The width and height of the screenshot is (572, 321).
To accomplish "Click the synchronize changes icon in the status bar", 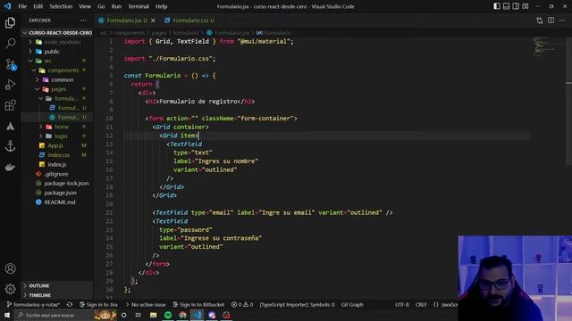I will [x=70, y=305].
